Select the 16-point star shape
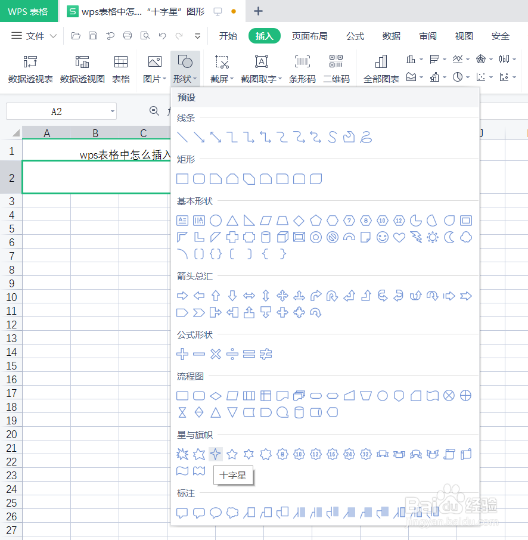 click(333, 454)
